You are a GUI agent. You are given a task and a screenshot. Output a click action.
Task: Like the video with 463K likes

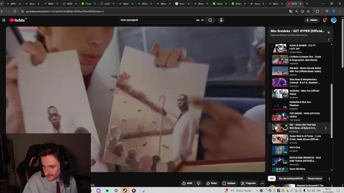[187, 183]
